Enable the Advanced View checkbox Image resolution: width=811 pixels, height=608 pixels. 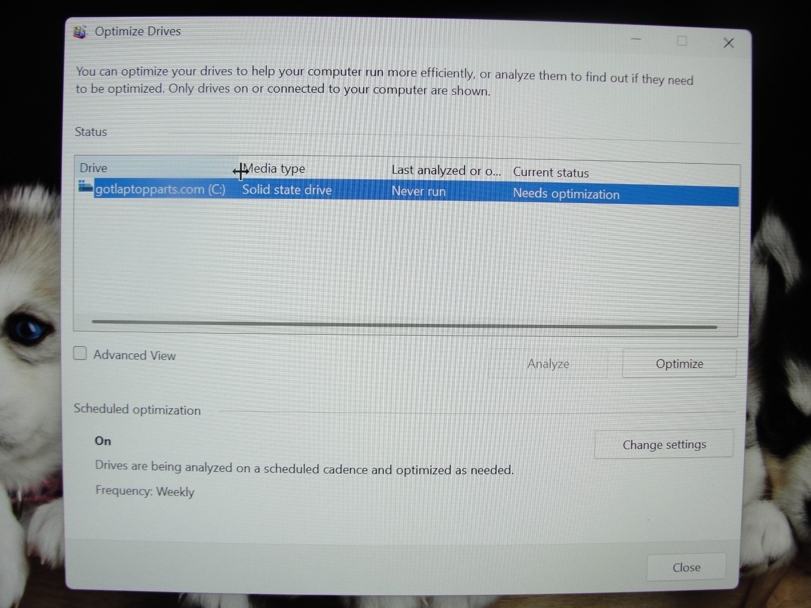coord(80,353)
